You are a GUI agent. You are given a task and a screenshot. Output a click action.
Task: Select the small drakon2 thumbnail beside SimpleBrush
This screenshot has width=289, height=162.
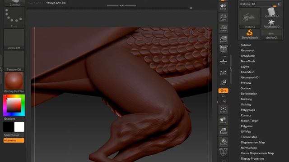(271, 34)
